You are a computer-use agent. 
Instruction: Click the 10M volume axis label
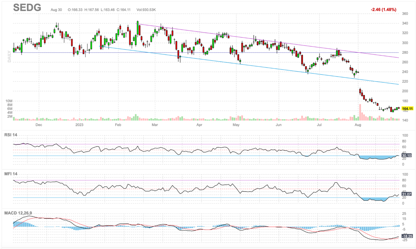point(9,101)
